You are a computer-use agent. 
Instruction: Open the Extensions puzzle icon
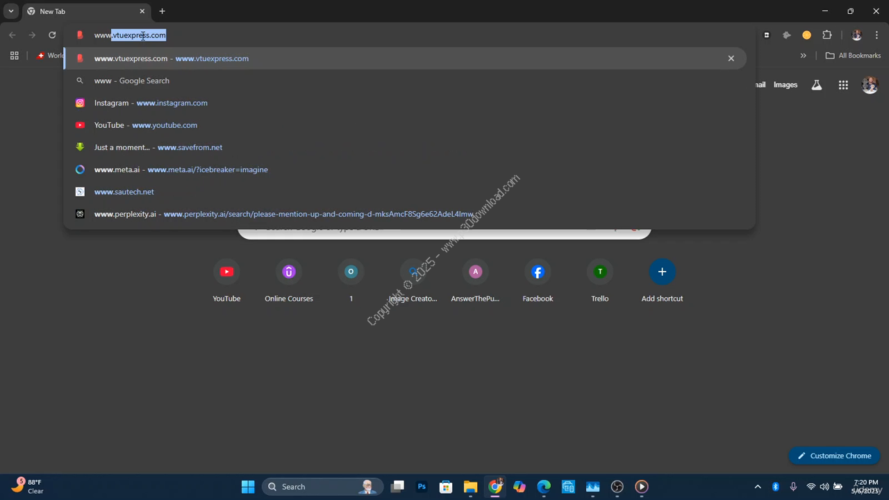click(x=826, y=35)
